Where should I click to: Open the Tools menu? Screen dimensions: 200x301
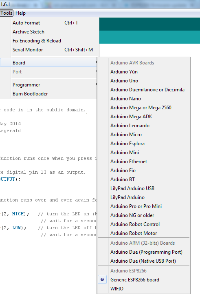click(x=7, y=13)
